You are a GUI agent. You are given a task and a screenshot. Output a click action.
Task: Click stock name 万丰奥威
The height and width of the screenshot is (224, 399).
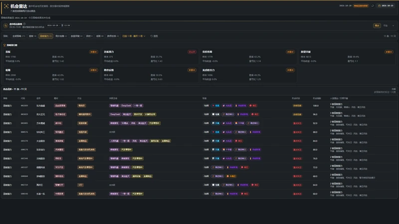click(41, 123)
